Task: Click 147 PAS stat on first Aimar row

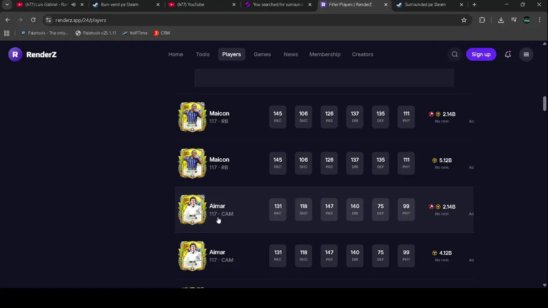Action: (329, 209)
